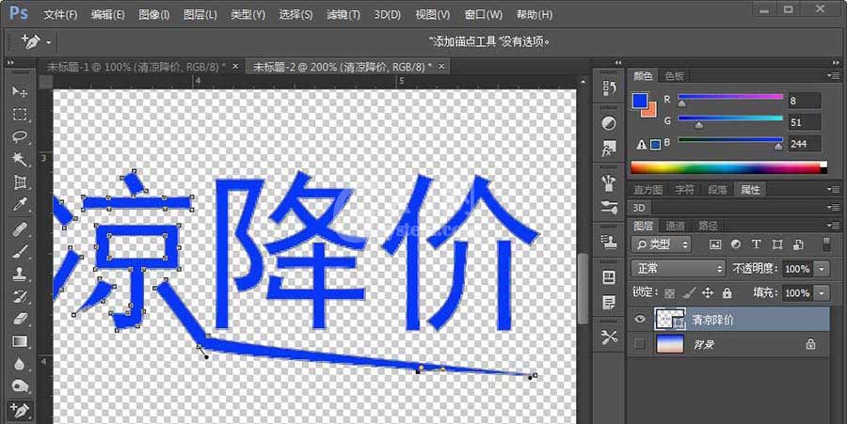Select the Rectangular Marquee tool
The image size is (847, 424).
[x=20, y=115]
